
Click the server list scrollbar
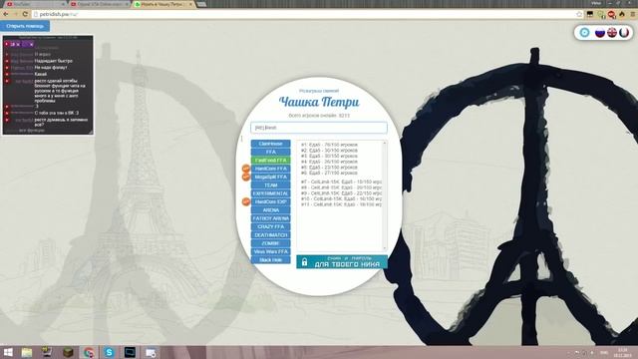pyautogui.click(x=385, y=195)
